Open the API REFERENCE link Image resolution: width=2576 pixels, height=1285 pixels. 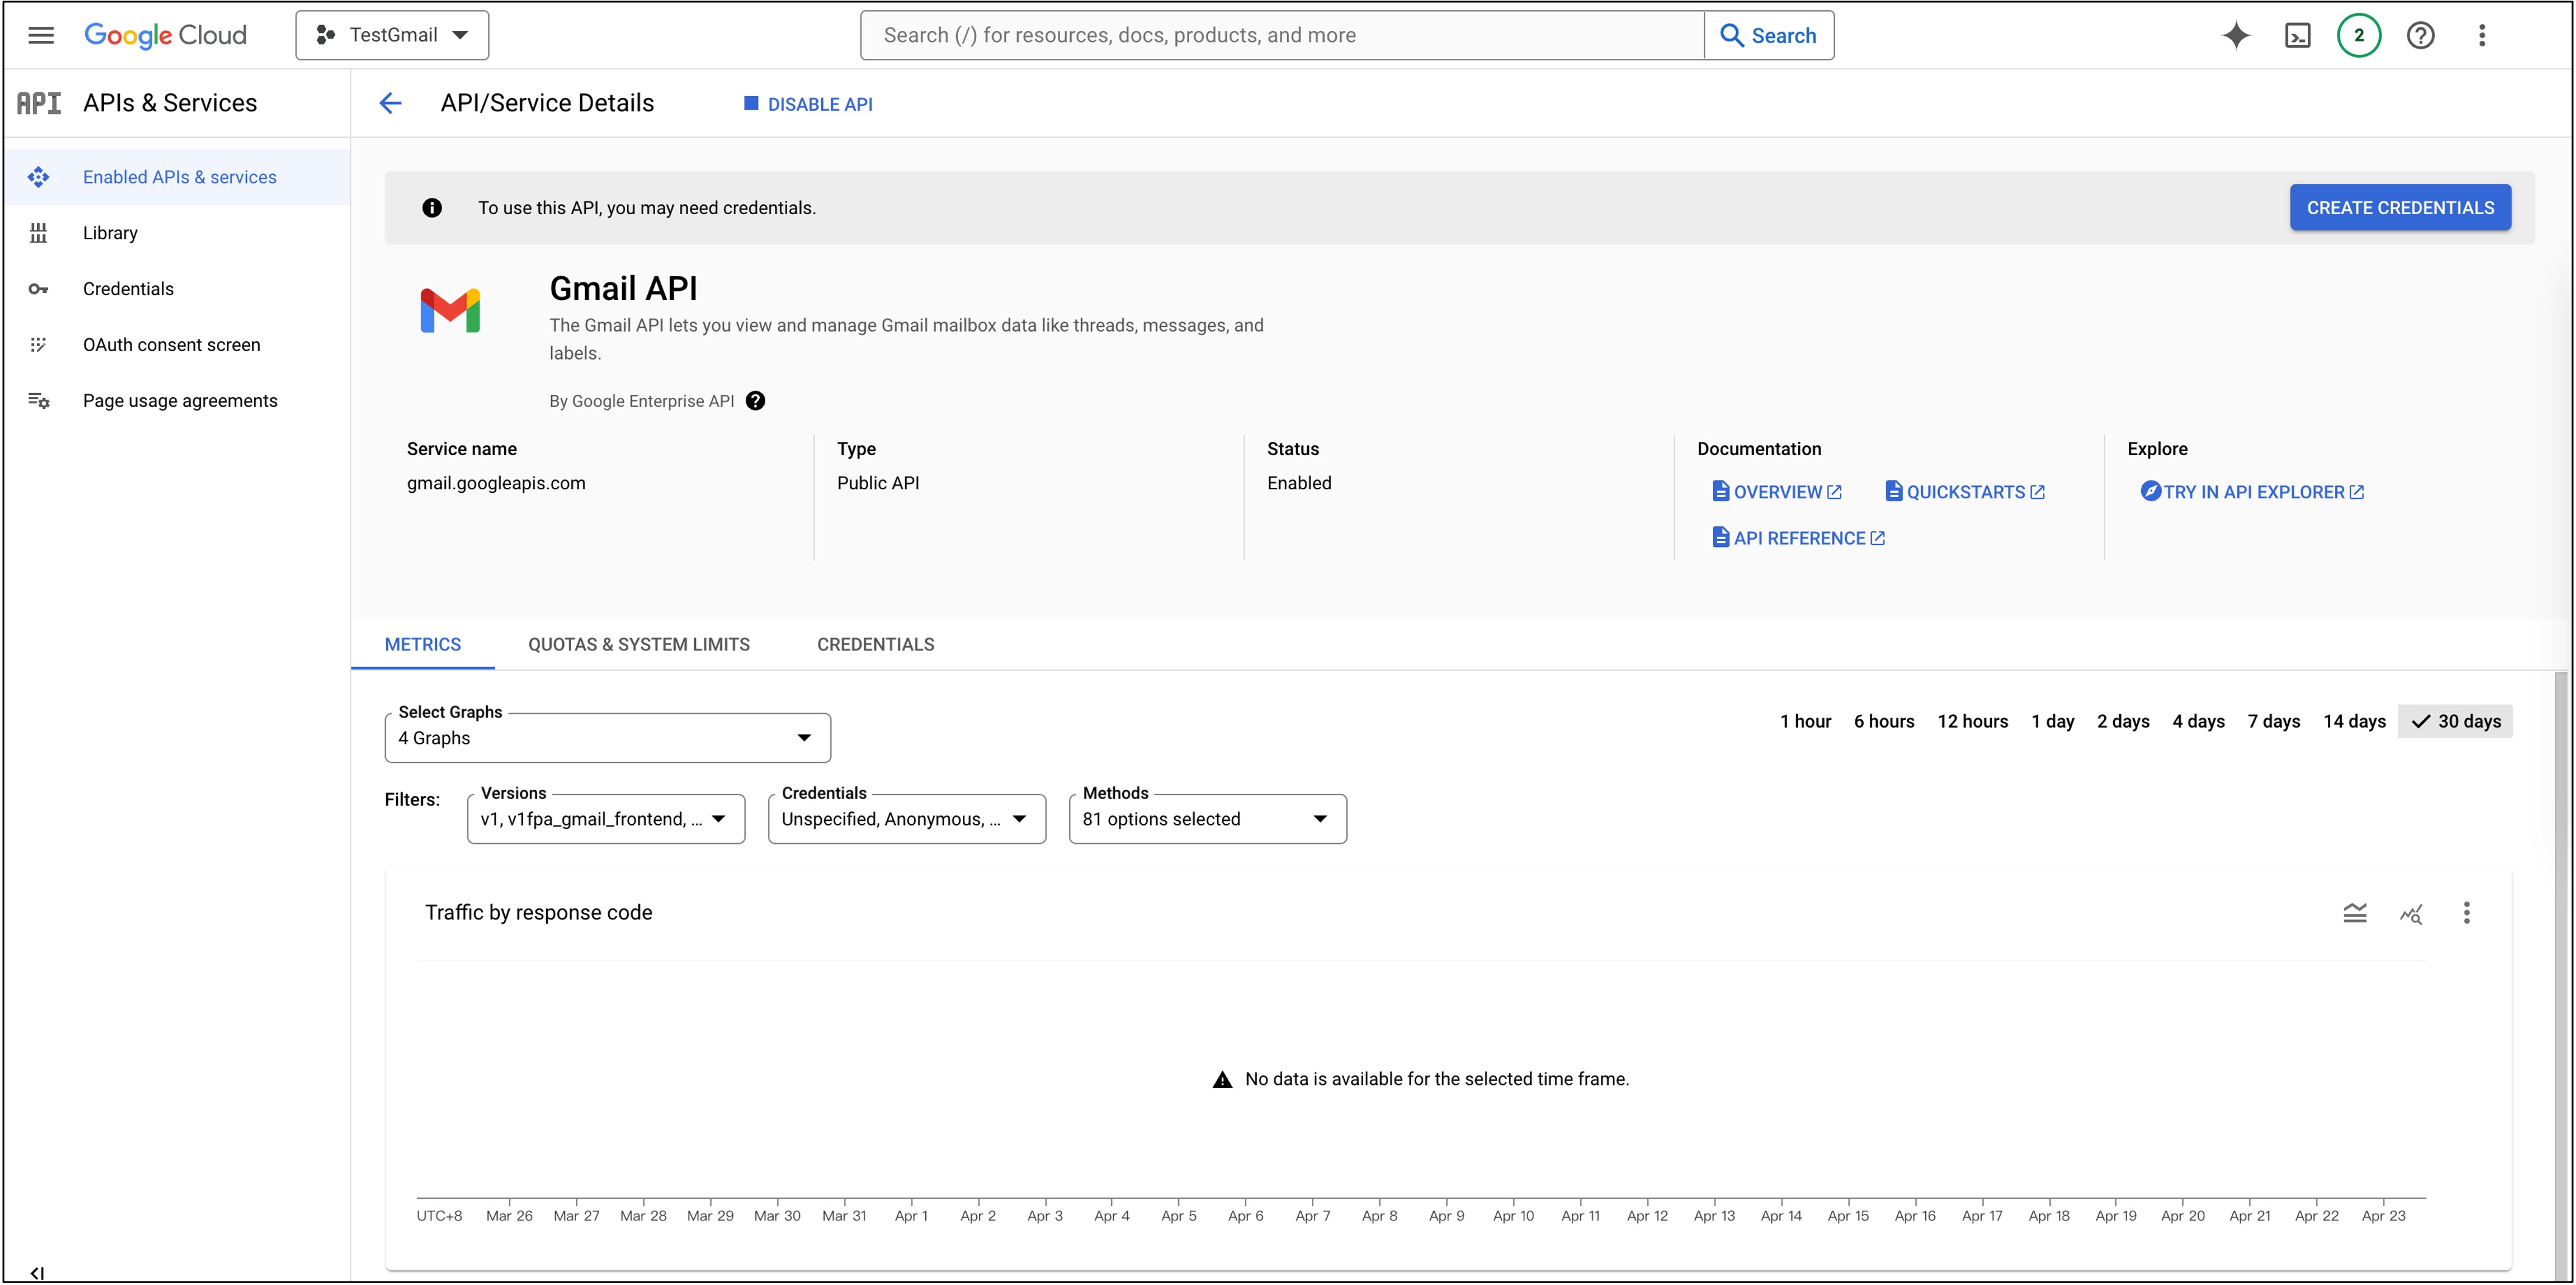[1799, 538]
